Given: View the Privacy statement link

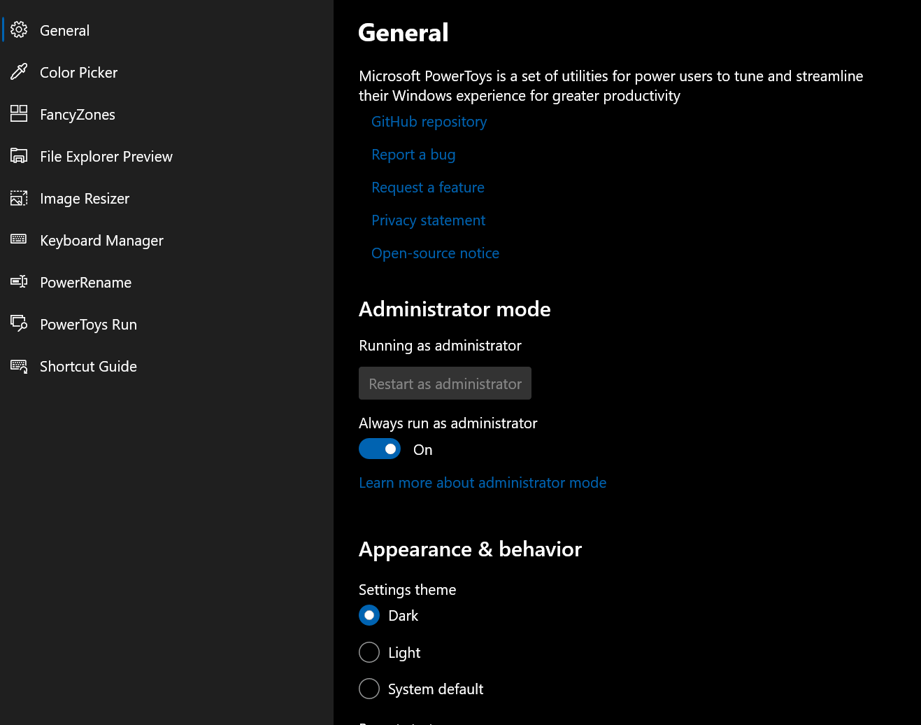Looking at the screenshot, I should (x=428, y=220).
